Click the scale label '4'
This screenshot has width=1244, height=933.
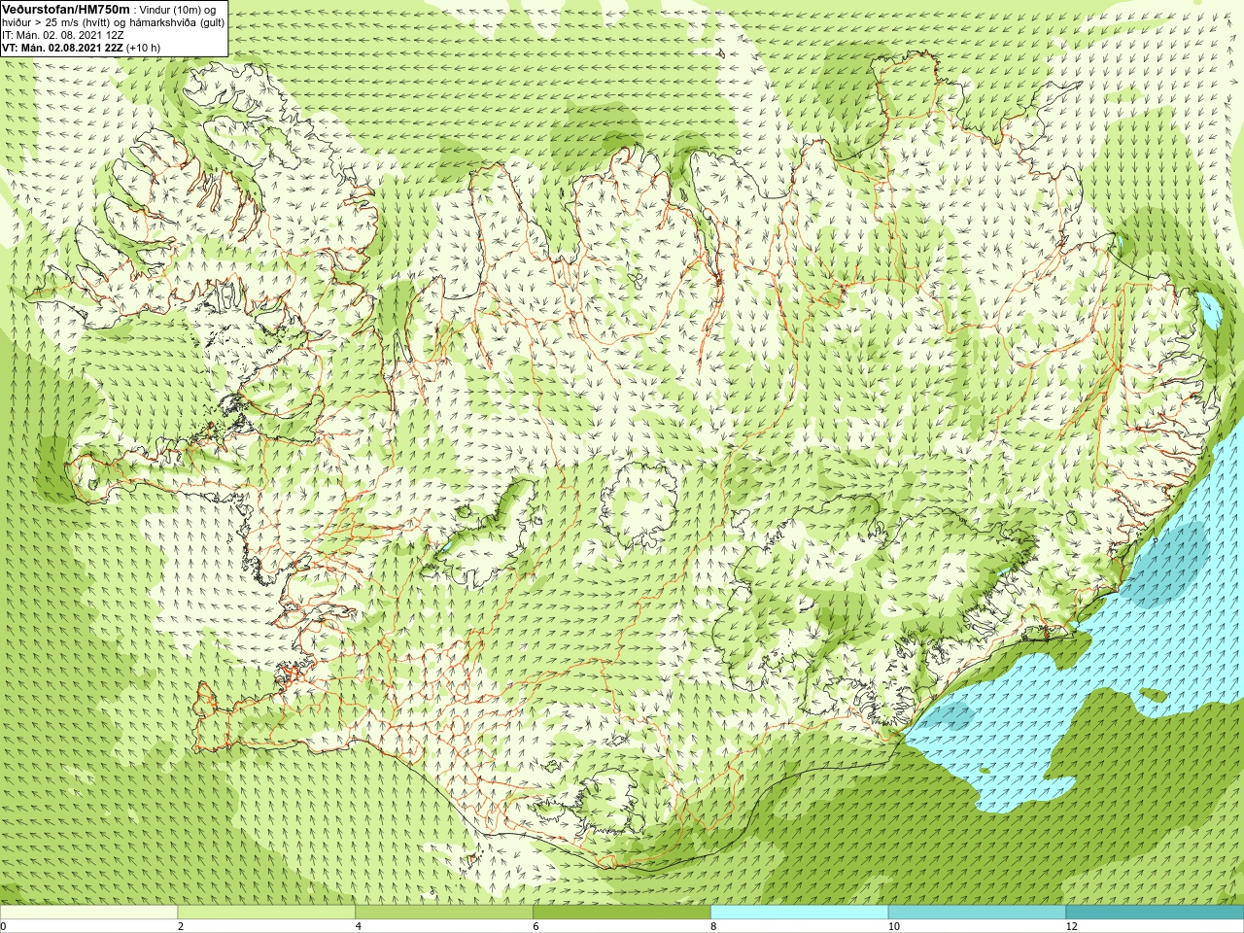coord(359,926)
